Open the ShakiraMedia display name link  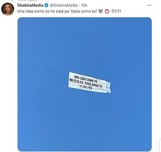point(30,5)
